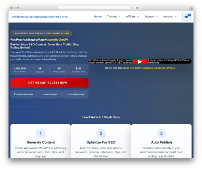This screenshot has height=170, width=202.
Task: Open the See AI SEO Publishing Inside WordPress link
Action: tap(151, 68)
